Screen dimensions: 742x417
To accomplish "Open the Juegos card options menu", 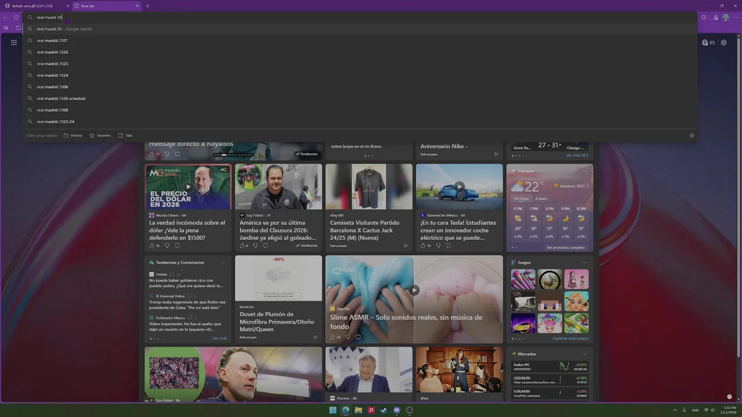I will [x=584, y=262].
